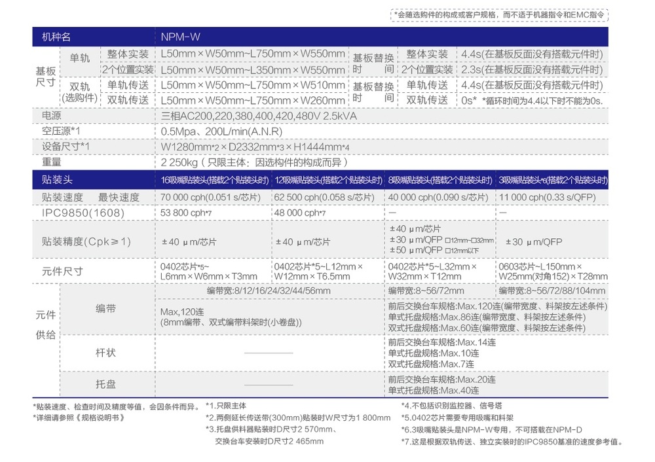Screen dimensions: 655x462
Task: Click the 杆状 feeder row label
Action: 105,353
